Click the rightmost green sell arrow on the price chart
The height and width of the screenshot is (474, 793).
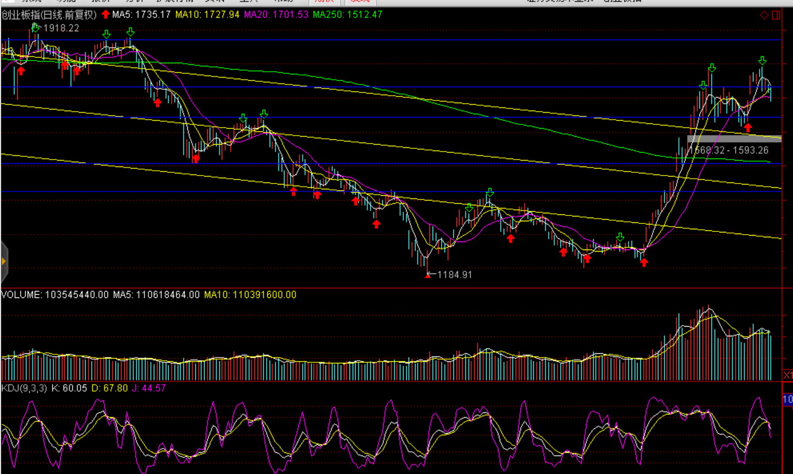(762, 61)
